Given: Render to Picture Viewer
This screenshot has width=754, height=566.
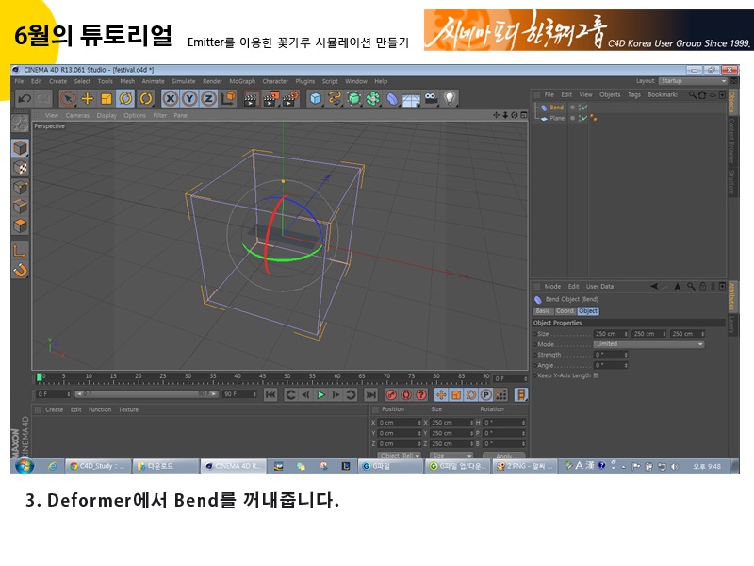Looking at the screenshot, I should pyautogui.click(x=270, y=99).
